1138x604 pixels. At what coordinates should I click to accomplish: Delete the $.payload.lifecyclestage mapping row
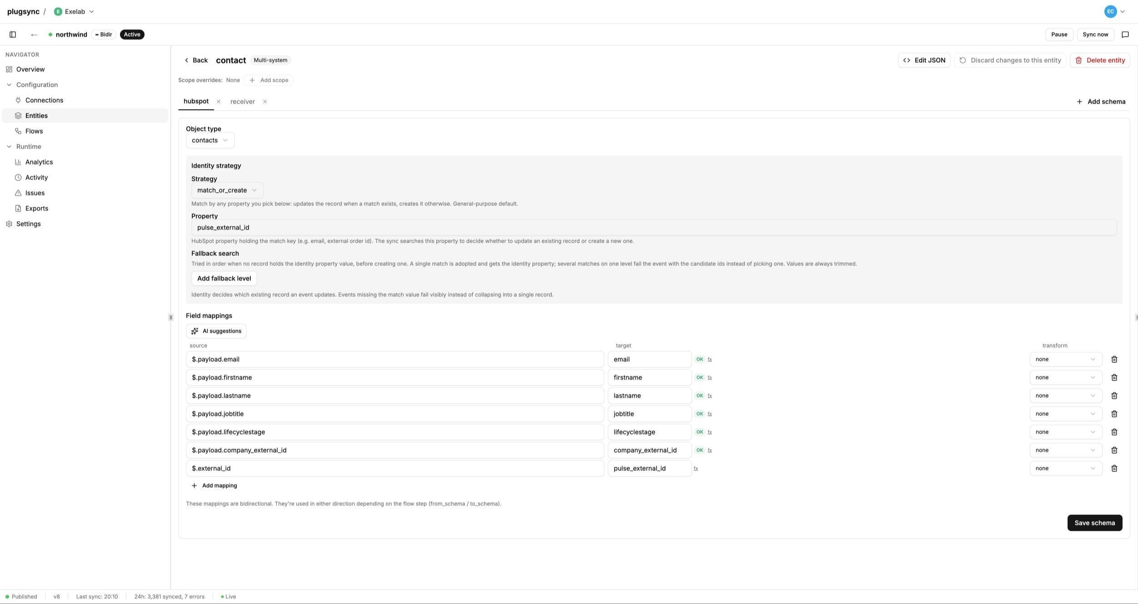pyautogui.click(x=1114, y=432)
